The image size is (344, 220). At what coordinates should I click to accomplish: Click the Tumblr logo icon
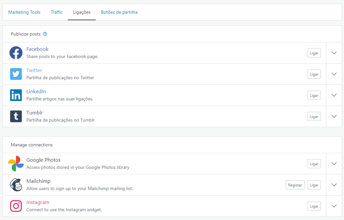click(x=16, y=116)
